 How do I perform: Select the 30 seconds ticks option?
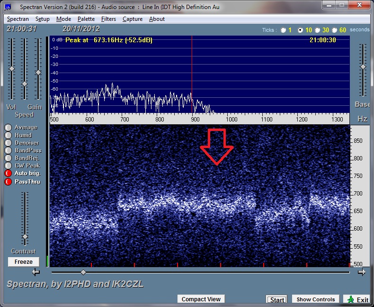(318, 30)
